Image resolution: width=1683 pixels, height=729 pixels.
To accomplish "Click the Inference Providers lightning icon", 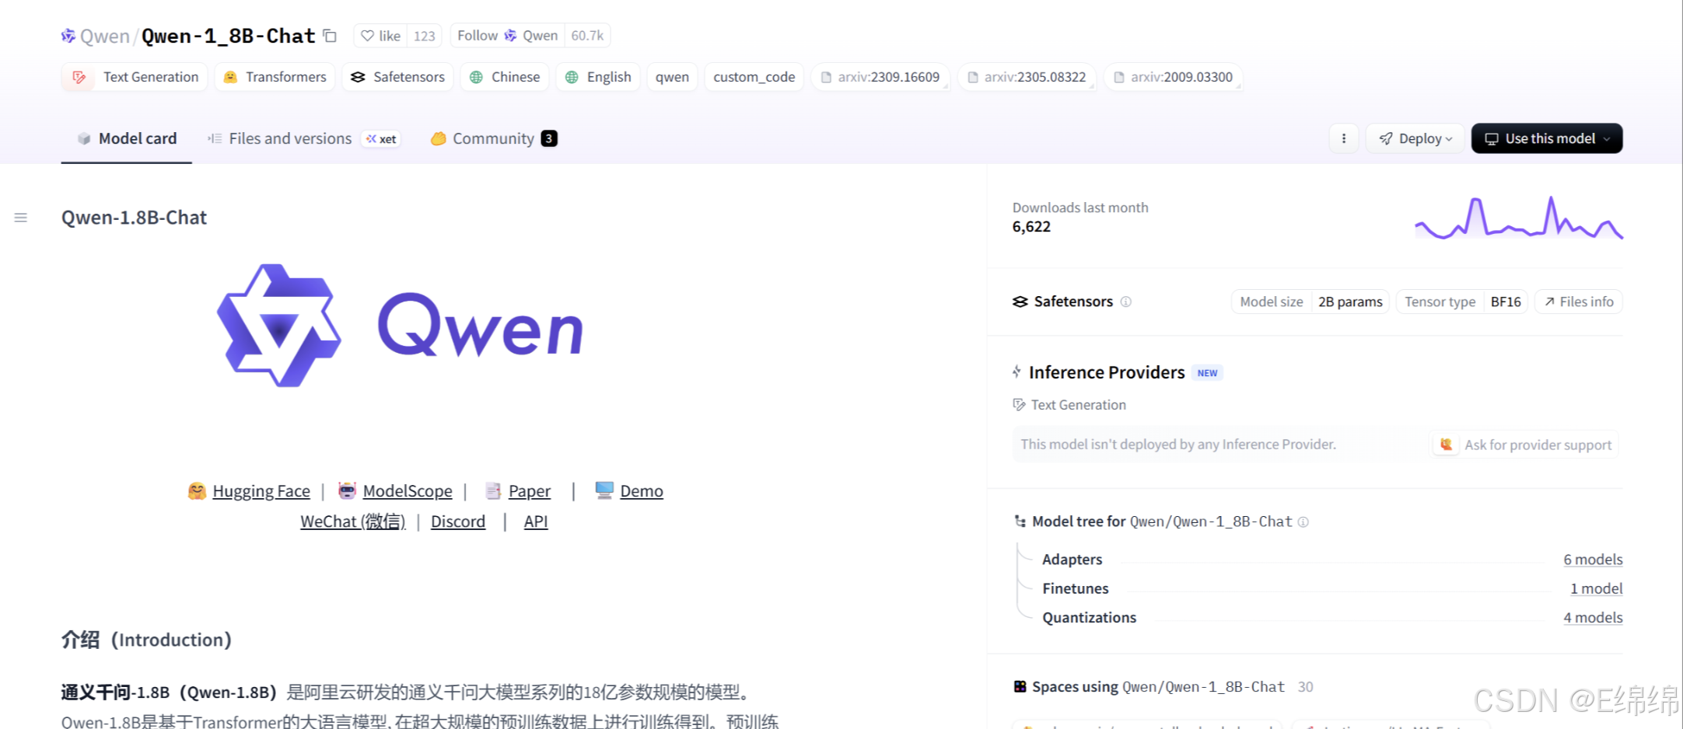I will pos(1016,372).
